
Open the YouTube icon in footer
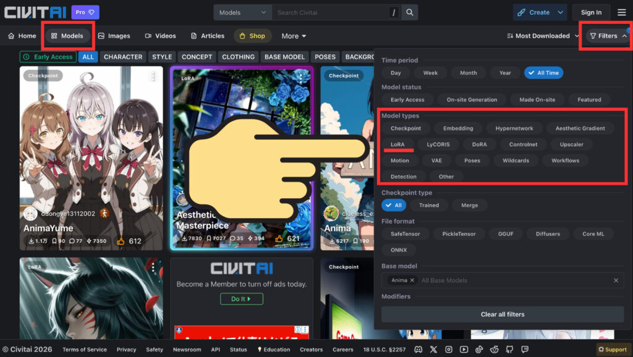464,350
